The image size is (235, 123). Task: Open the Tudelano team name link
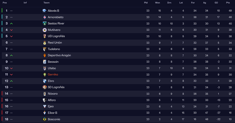[54, 49]
